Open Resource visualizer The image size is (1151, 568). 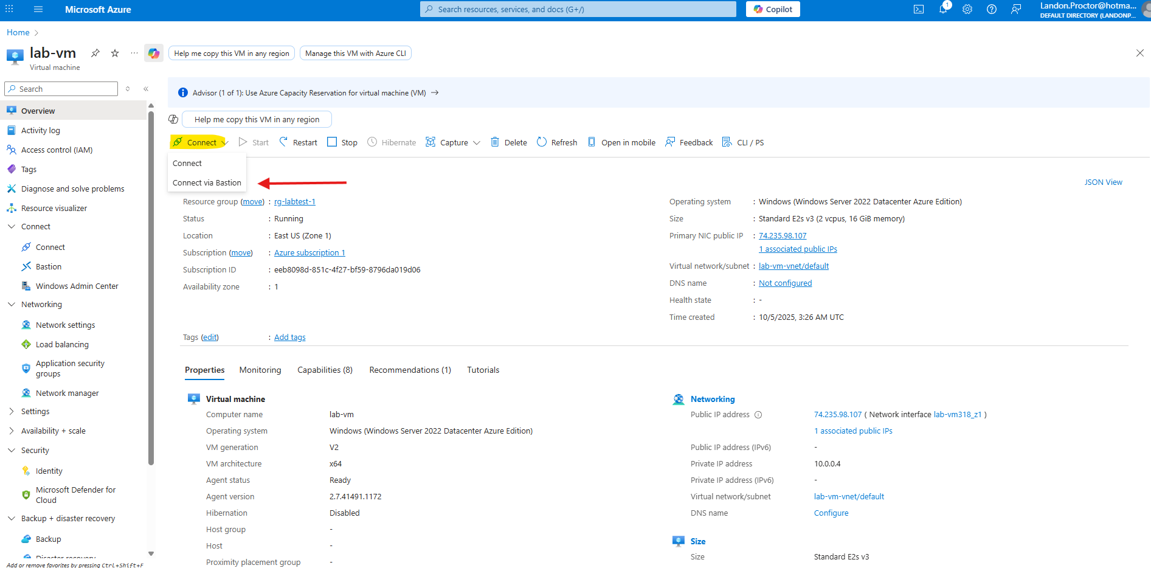click(x=54, y=208)
